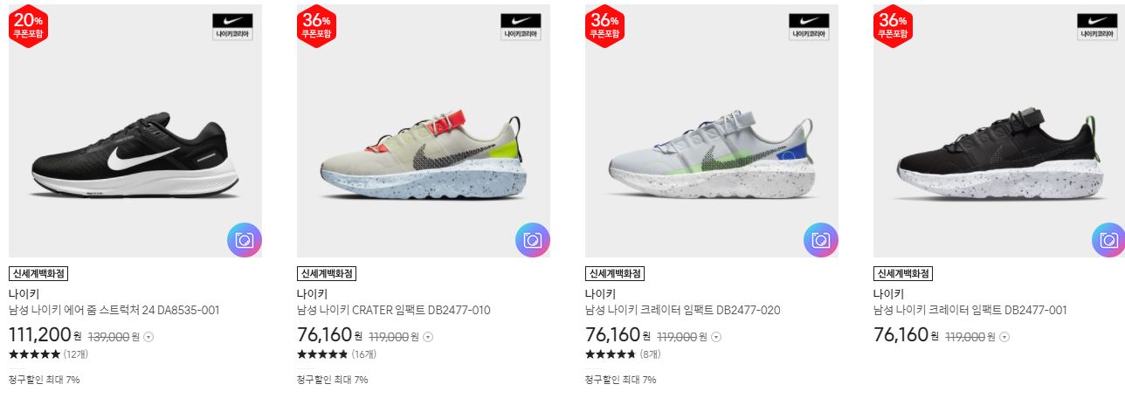The image size is (1125, 405).
Task: Open 남성 나이키 크레이터 임팩트 DB2477-020 link
Action: click(682, 310)
